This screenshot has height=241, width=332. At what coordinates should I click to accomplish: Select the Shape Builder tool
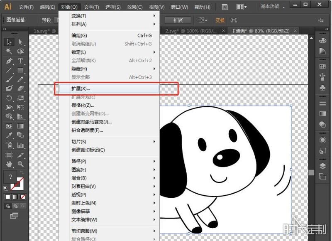(x=9, y=116)
